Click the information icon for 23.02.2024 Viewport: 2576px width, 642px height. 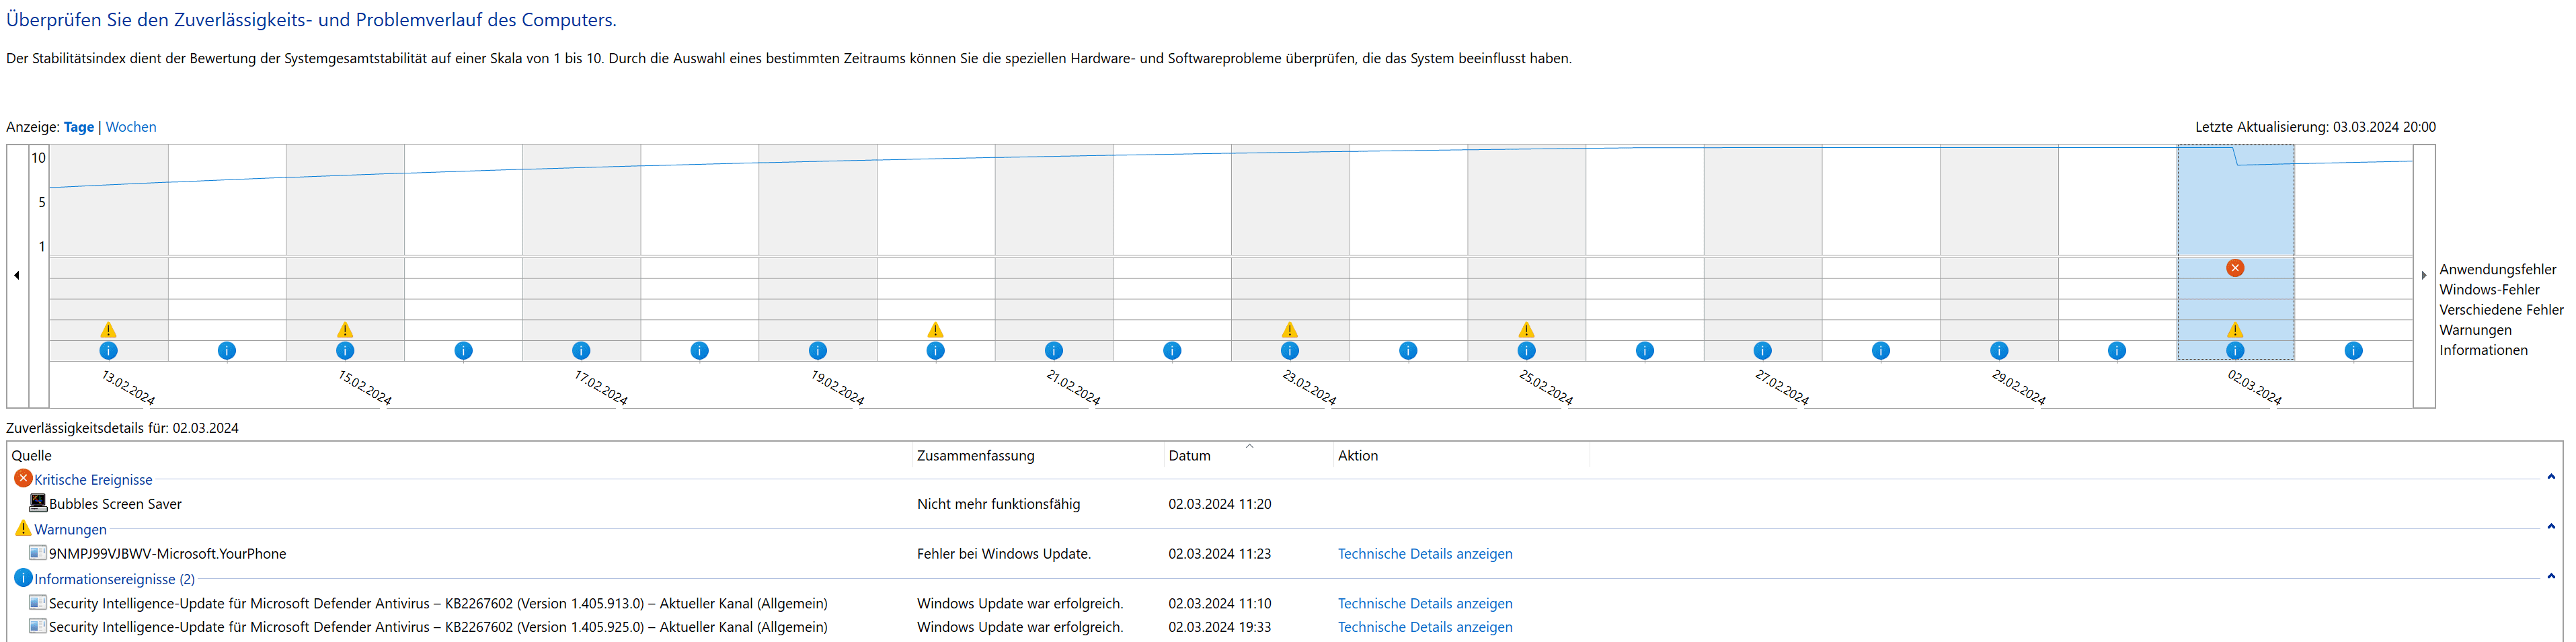1290,351
